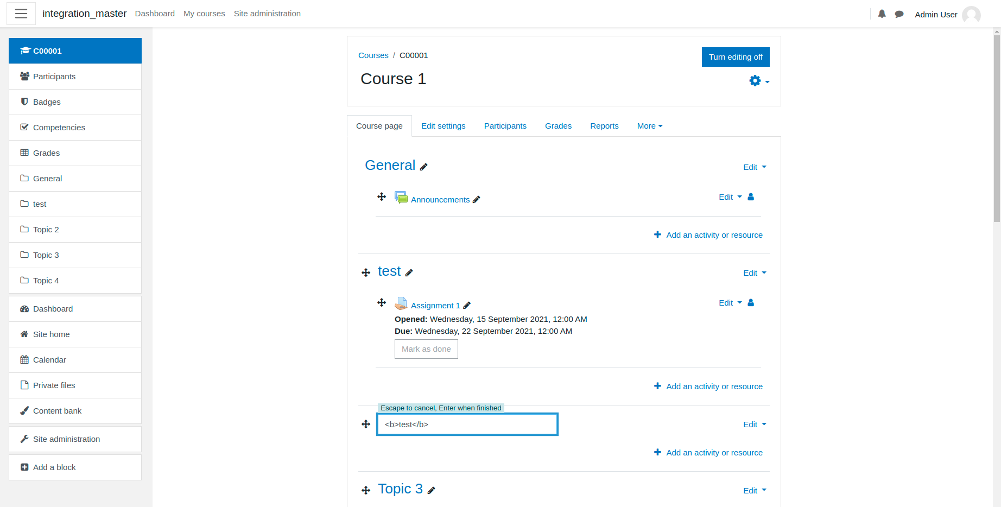Click the move icon beside Assignment 1
Screen dimensions: 1001x507
coord(382,302)
